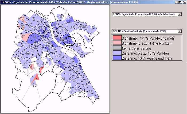Click the grey 'keine Veränderung' legend swatch
The width and height of the screenshot is (187, 114).
(117, 48)
